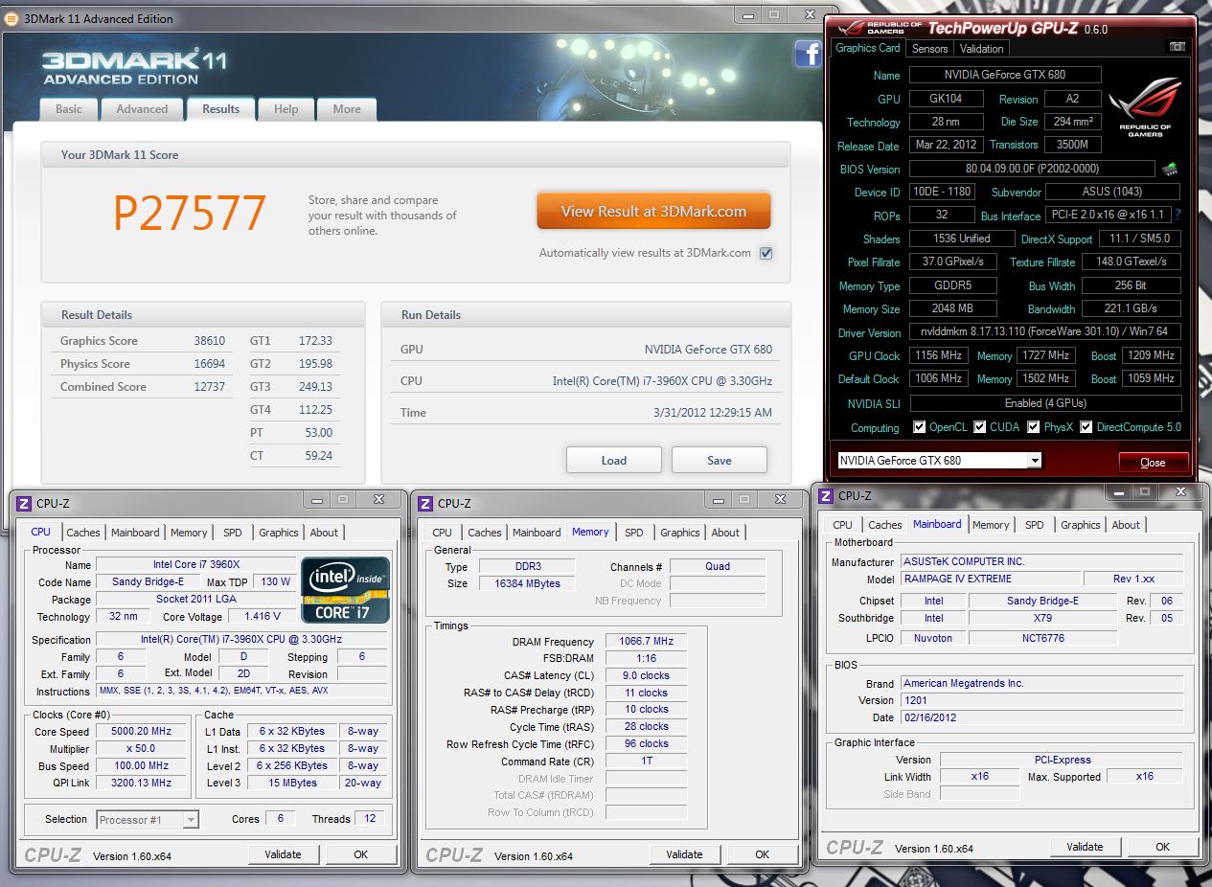Click the Intel Core i7 logo badge

pyautogui.click(x=346, y=590)
